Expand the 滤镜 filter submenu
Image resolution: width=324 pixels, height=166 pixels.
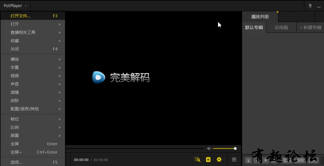tap(33, 92)
